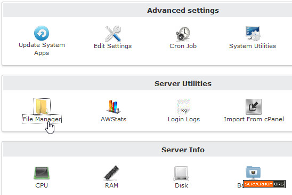This screenshot has height=195, width=292.
Task: Open the Login Logs document icon
Action: point(184,107)
